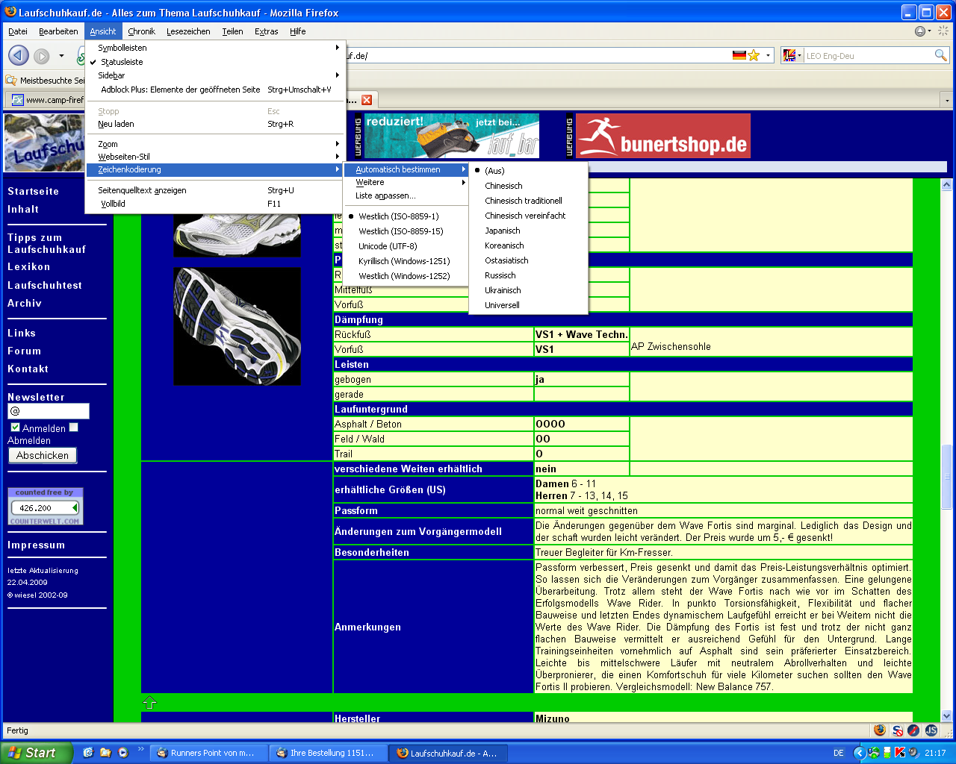The image size is (956, 764).
Task: Open the LEO search engine dropdown
Action: (792, 55)
